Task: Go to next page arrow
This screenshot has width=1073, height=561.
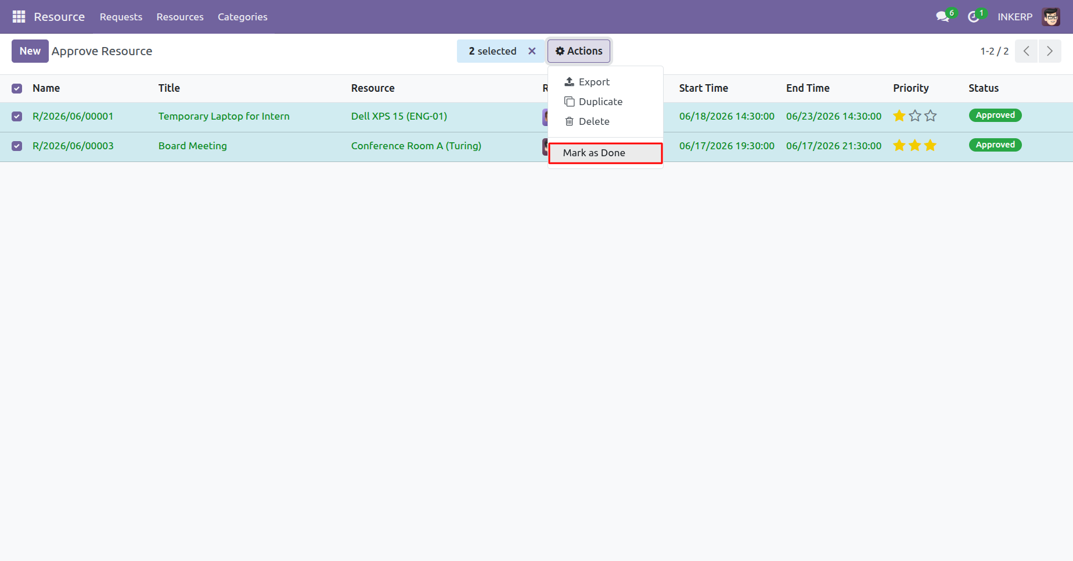Action: (1050, 51)
